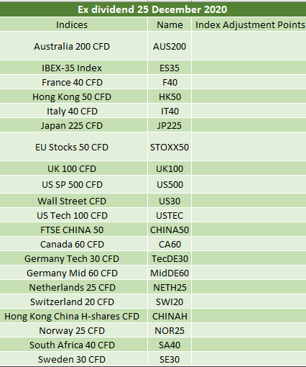Click the empty adjustment cell for NETH25
The height and width of the screenshot is (367, 306).
(249, 287)
